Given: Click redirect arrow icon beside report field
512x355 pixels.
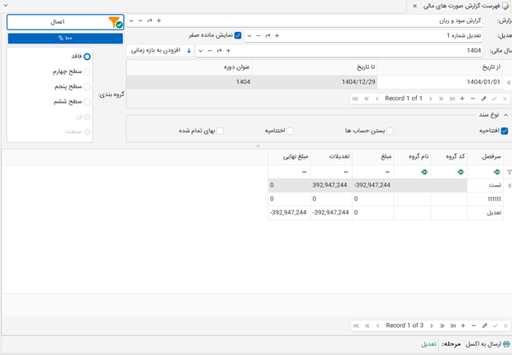Looking at the screenshot, I should [x=149, y=21].
